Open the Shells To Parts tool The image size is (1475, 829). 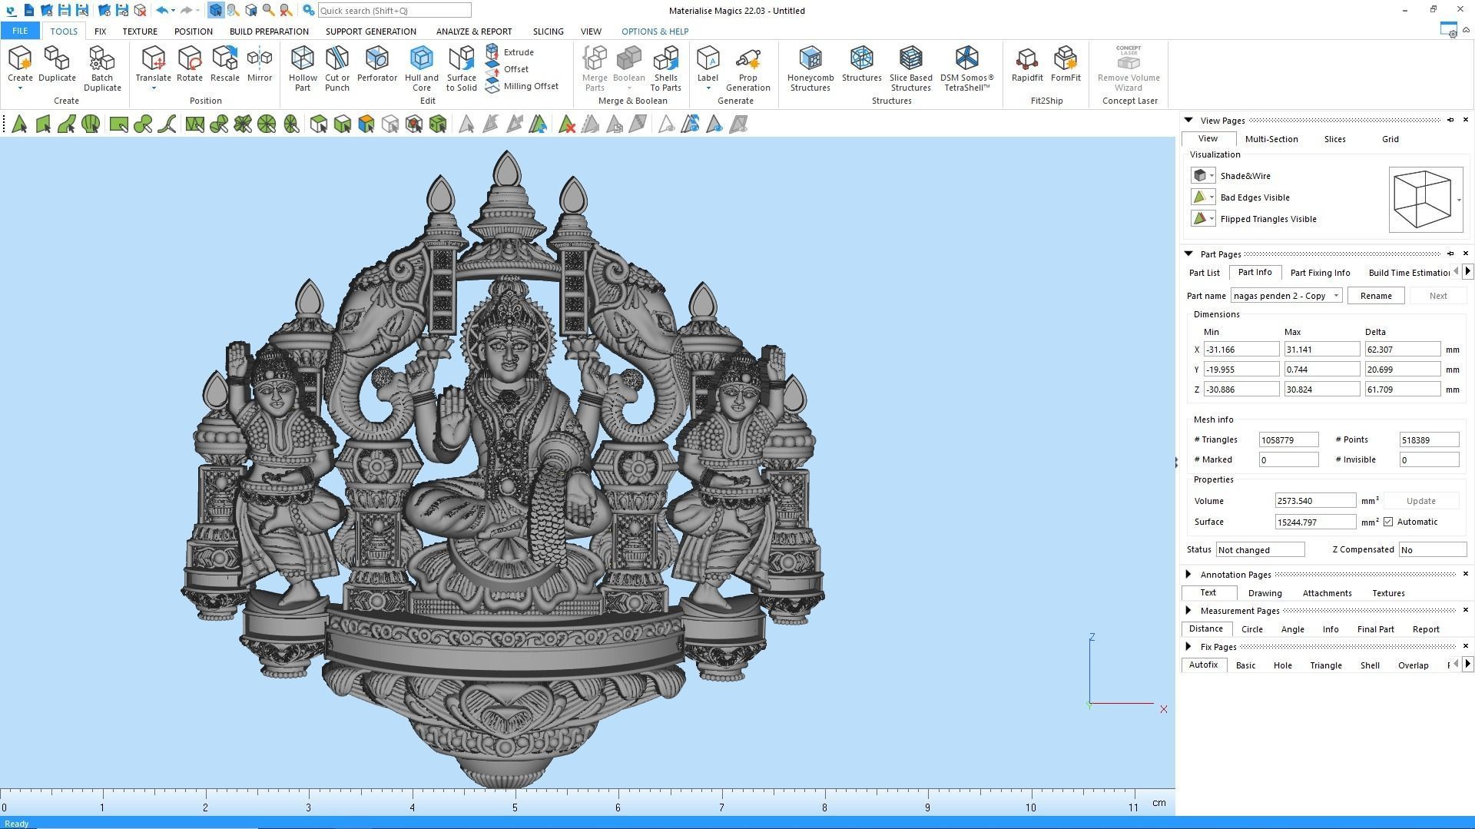(666, 69)
